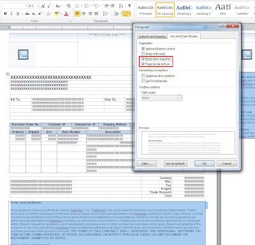
Task: Open the highlight color arrow
Action: point(61,13)
